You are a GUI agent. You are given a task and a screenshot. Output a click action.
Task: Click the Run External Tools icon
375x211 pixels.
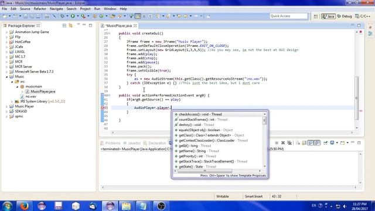point(83,16)
